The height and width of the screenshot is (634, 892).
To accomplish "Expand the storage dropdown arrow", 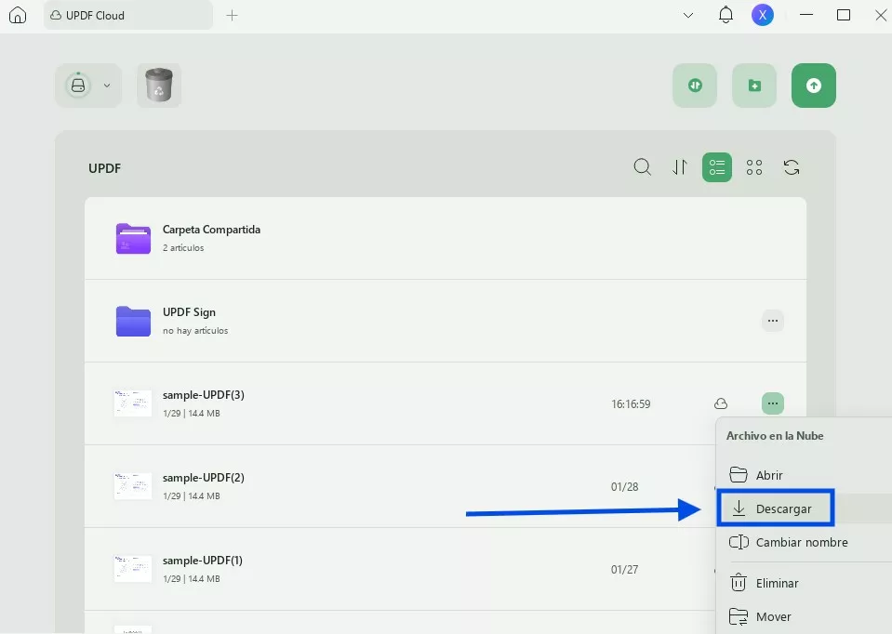I will click(x=106, y=86).
